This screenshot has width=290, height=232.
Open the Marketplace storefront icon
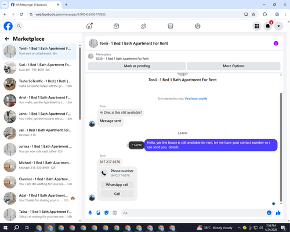click(171, 26)
